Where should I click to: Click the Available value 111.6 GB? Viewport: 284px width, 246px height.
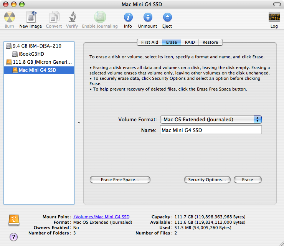click(x=210, y=222)
